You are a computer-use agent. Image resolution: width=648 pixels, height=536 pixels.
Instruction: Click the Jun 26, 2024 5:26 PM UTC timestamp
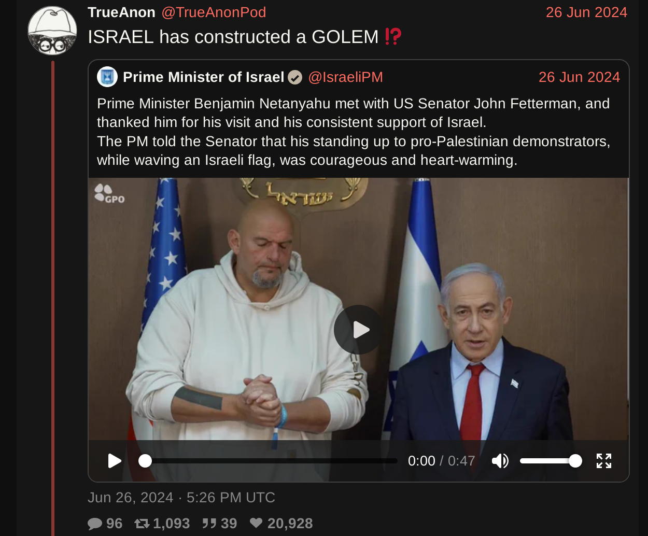point(181,498)
